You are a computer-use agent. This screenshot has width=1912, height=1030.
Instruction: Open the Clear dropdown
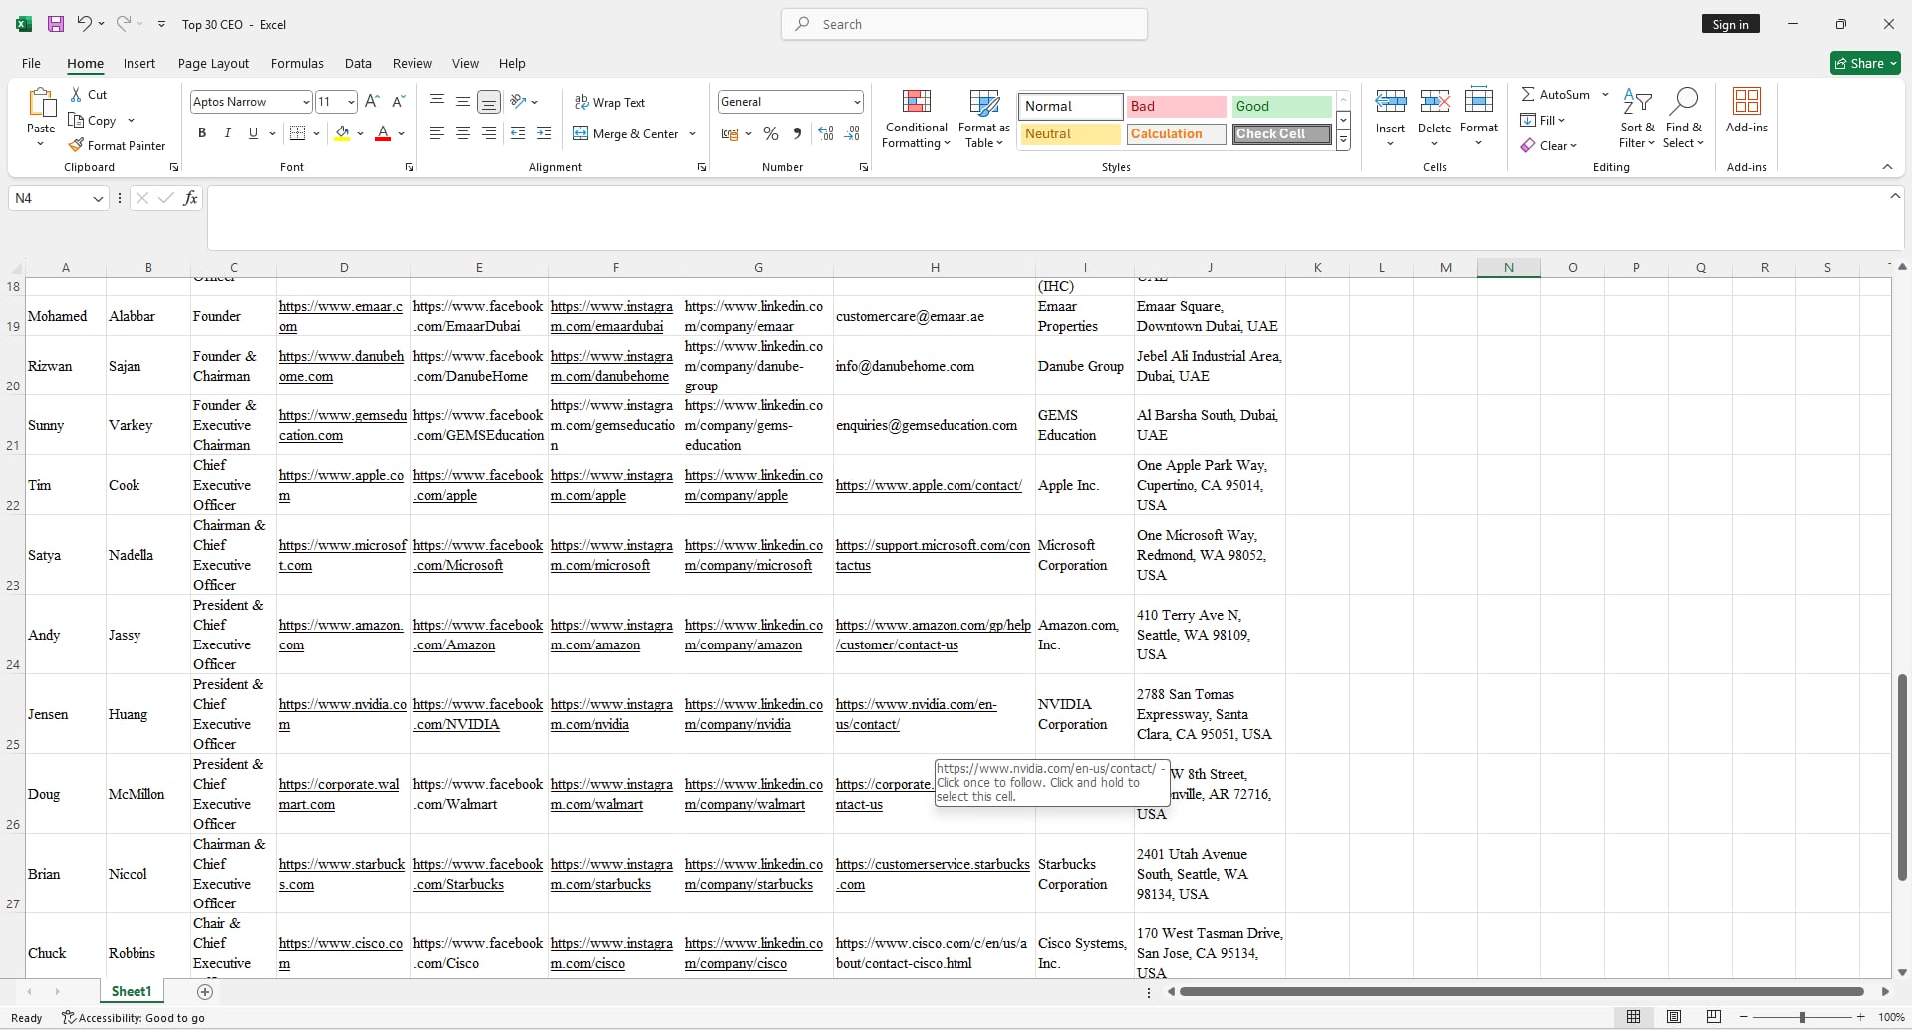[x=1549, y=145]
